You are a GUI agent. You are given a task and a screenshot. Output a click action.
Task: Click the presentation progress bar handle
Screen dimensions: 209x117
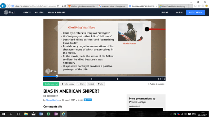[57, 76]
